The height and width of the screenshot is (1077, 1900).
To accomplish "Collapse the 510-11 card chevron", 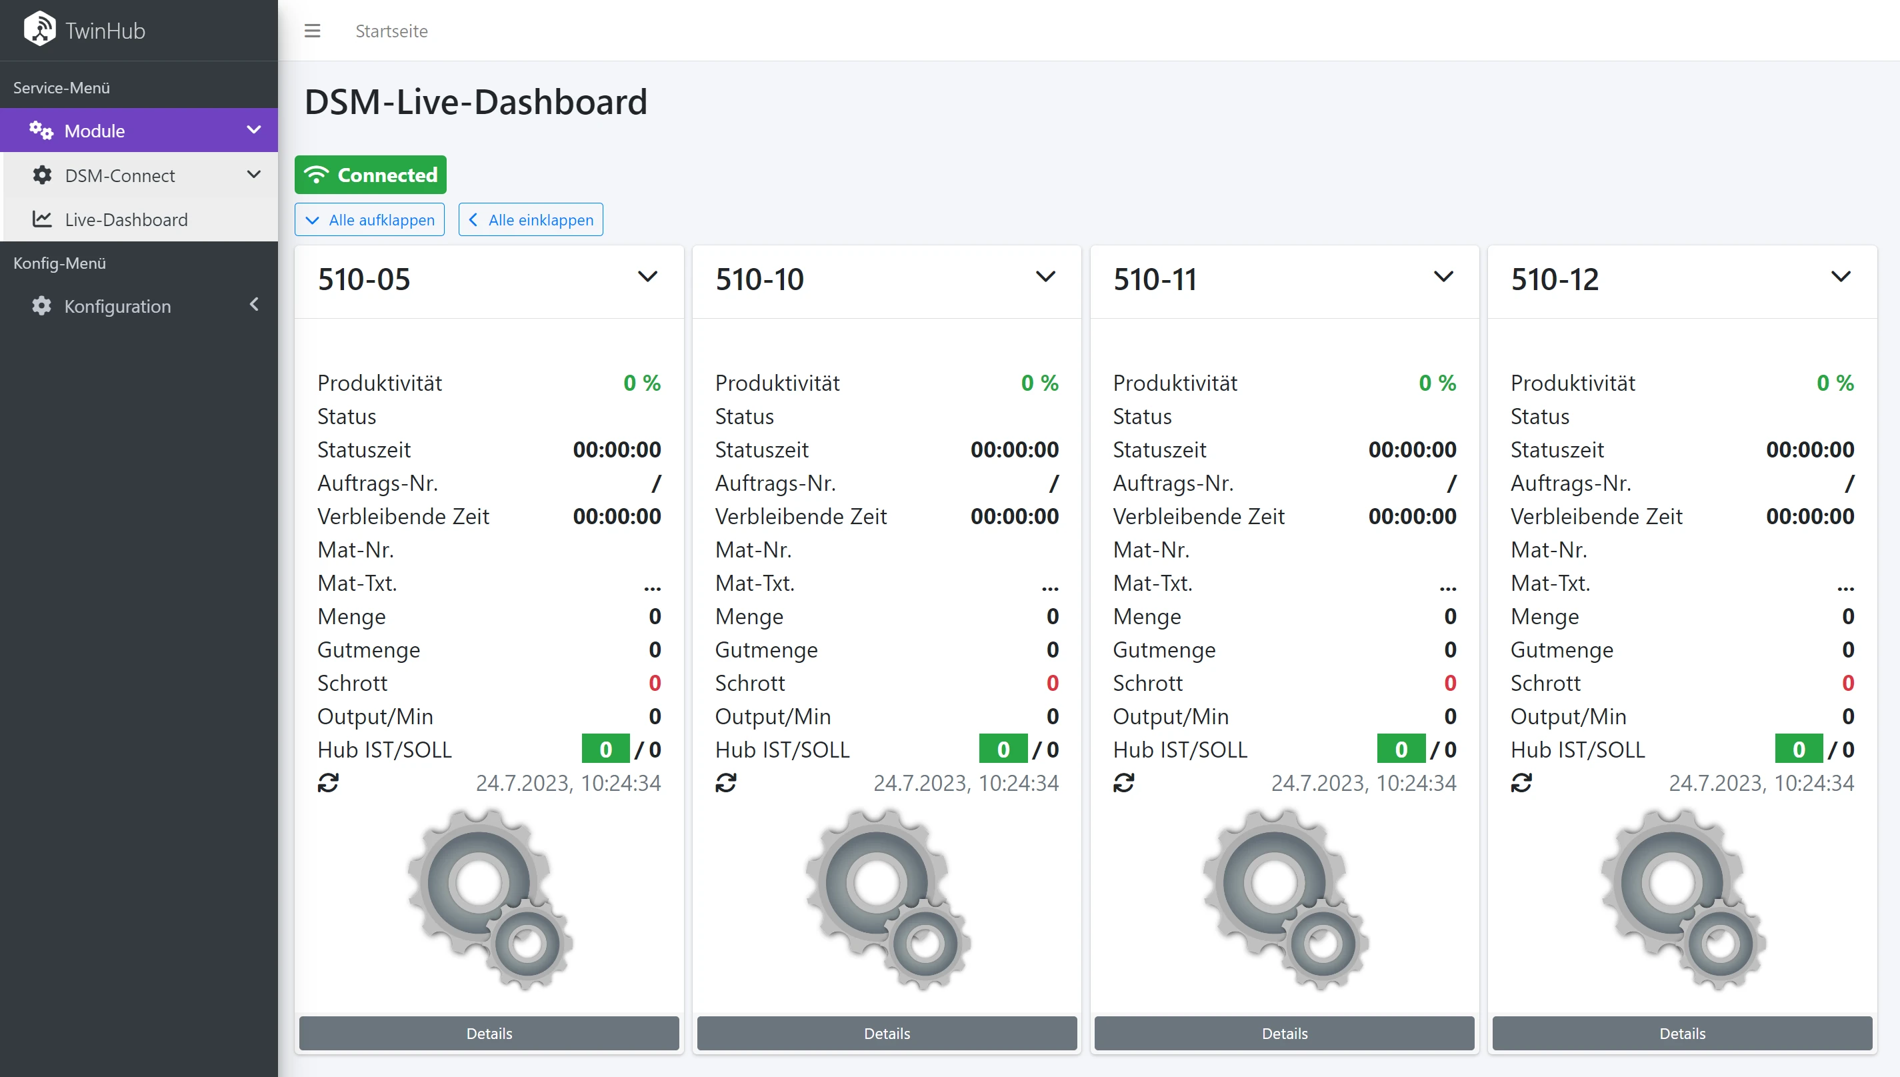I will click(x=1443, y=277).
